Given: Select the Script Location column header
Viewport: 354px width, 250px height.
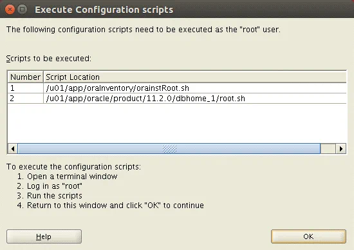Looking at the screenshot, I should 195,77.
